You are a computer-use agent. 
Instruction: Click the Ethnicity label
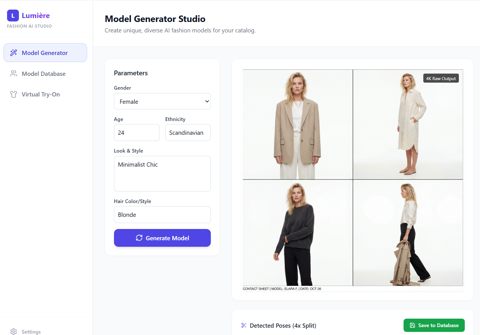[x=175, y=119]
